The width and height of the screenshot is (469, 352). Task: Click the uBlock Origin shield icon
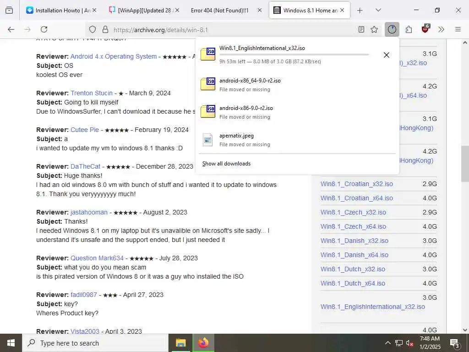point(425,29)
